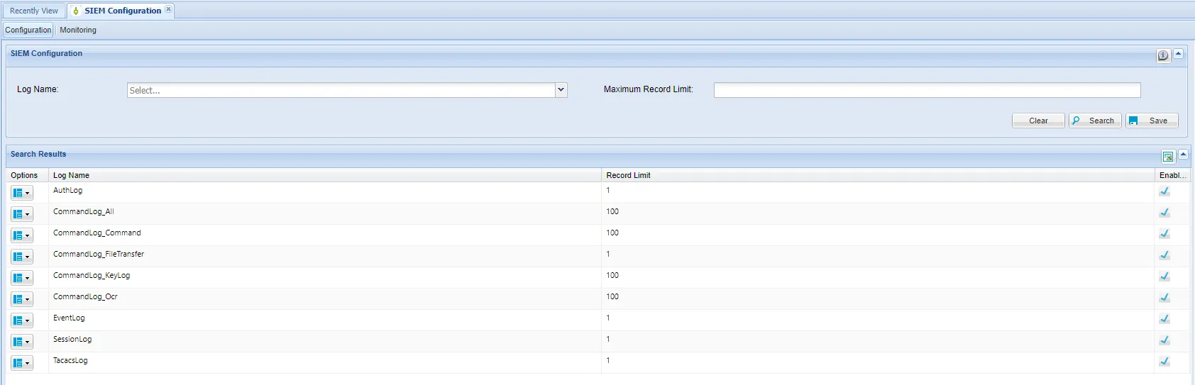Open the Monitoring sub-tab
The width and height of the screenshot is (1195, 385).
tap(78, 30)
